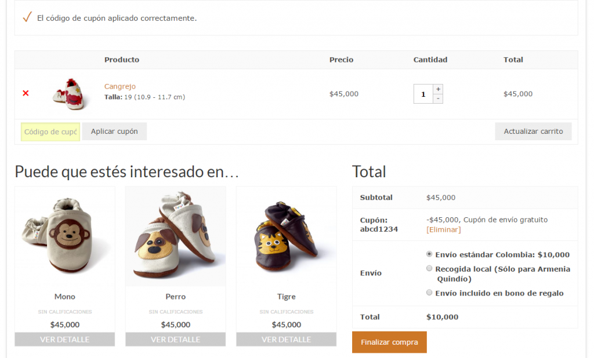Remove Cangrejo item with red X
The height and width of the screenshot is (358, 594).
26,93
